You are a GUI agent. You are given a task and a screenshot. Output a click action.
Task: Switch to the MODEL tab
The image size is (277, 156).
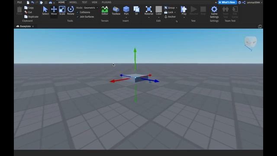point(73,2)
